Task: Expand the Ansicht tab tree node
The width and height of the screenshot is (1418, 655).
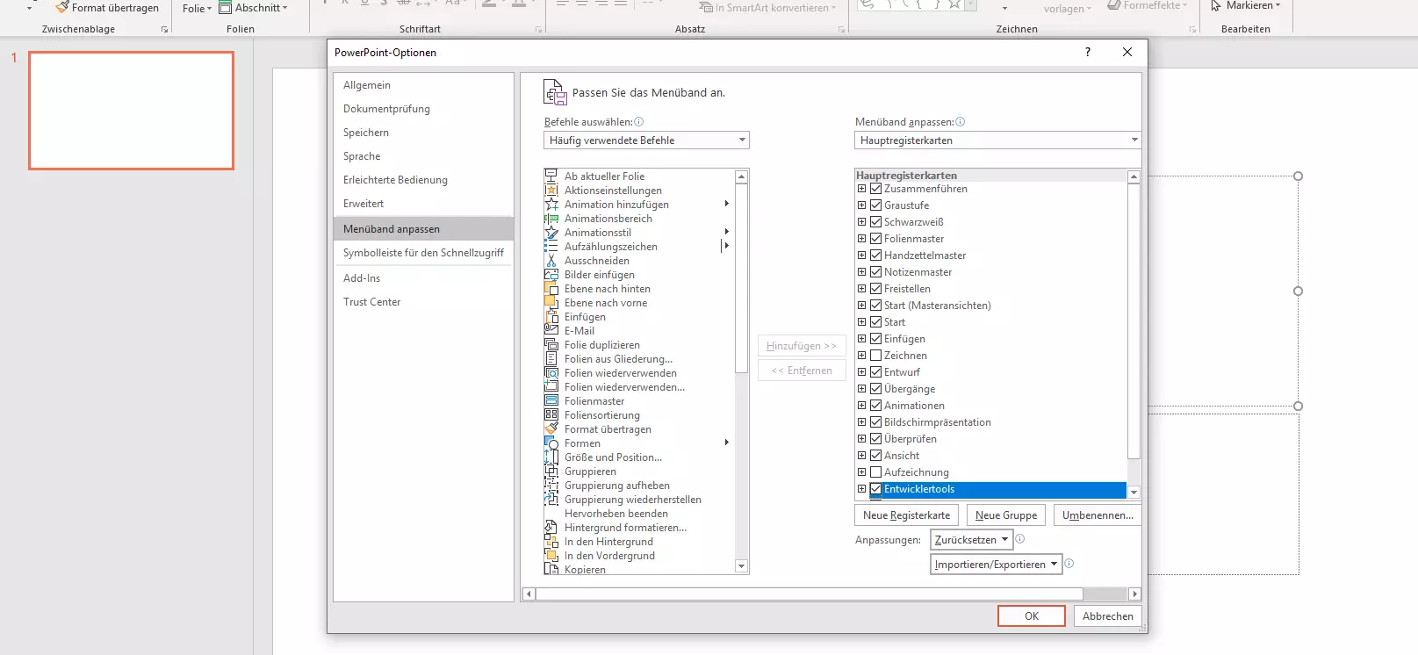Action: click(861, 455)
